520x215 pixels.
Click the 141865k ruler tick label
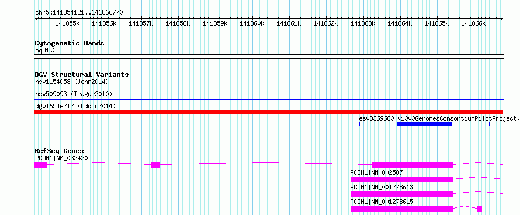click(x=437, y=23)
